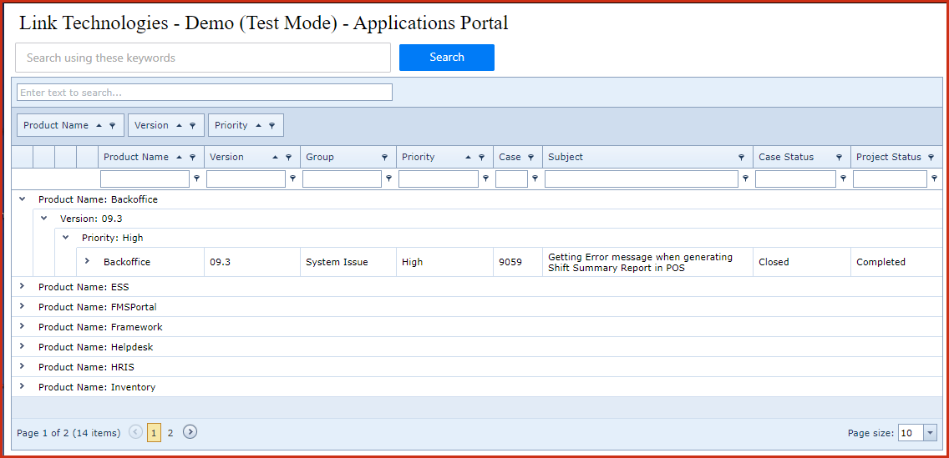Click Case Status filter row text box
The width and height of the screenshot is (949, 458).
[795, 179]
